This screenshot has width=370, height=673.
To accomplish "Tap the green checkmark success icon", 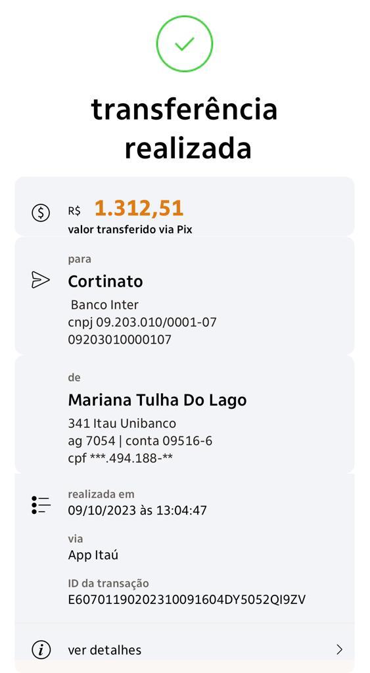I will 185,43.
